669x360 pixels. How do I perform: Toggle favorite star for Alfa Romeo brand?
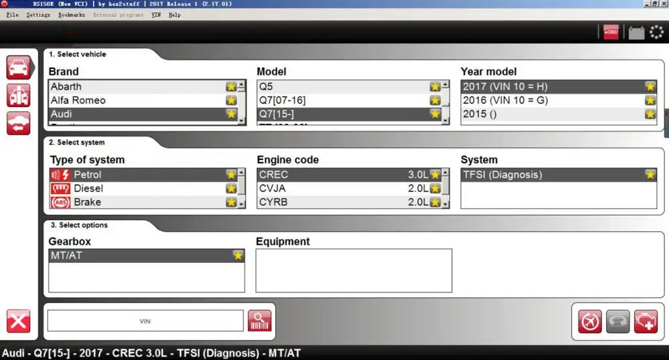[231, 100]
